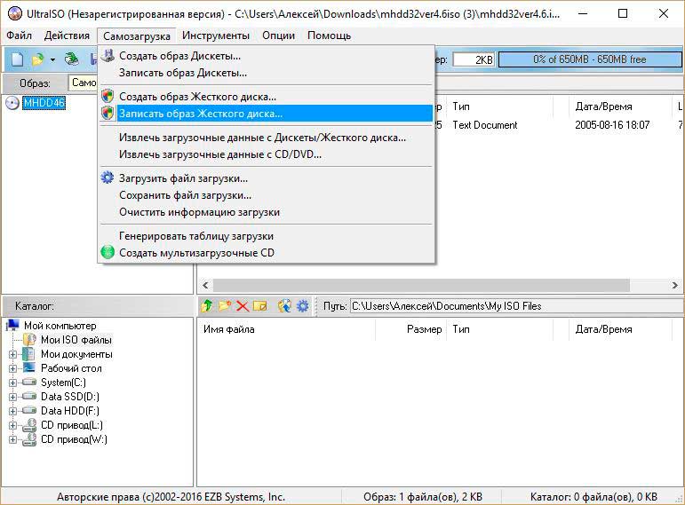685x505 pixels.
Task: Click the lower Тип column header
Action: tap(499, 329)
